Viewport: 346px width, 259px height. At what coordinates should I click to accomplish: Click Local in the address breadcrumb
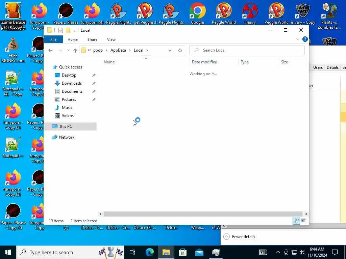138,50
